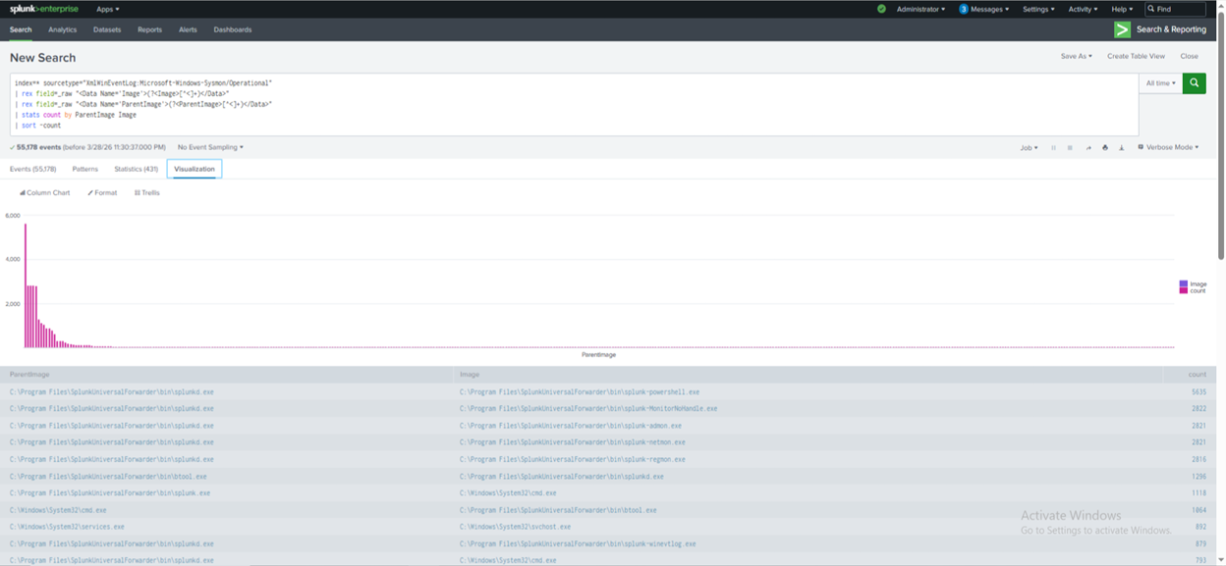This screenshot has height=566, width=1226.
Task: Click the Splunk enterprise logo
Action: point(43,9)
